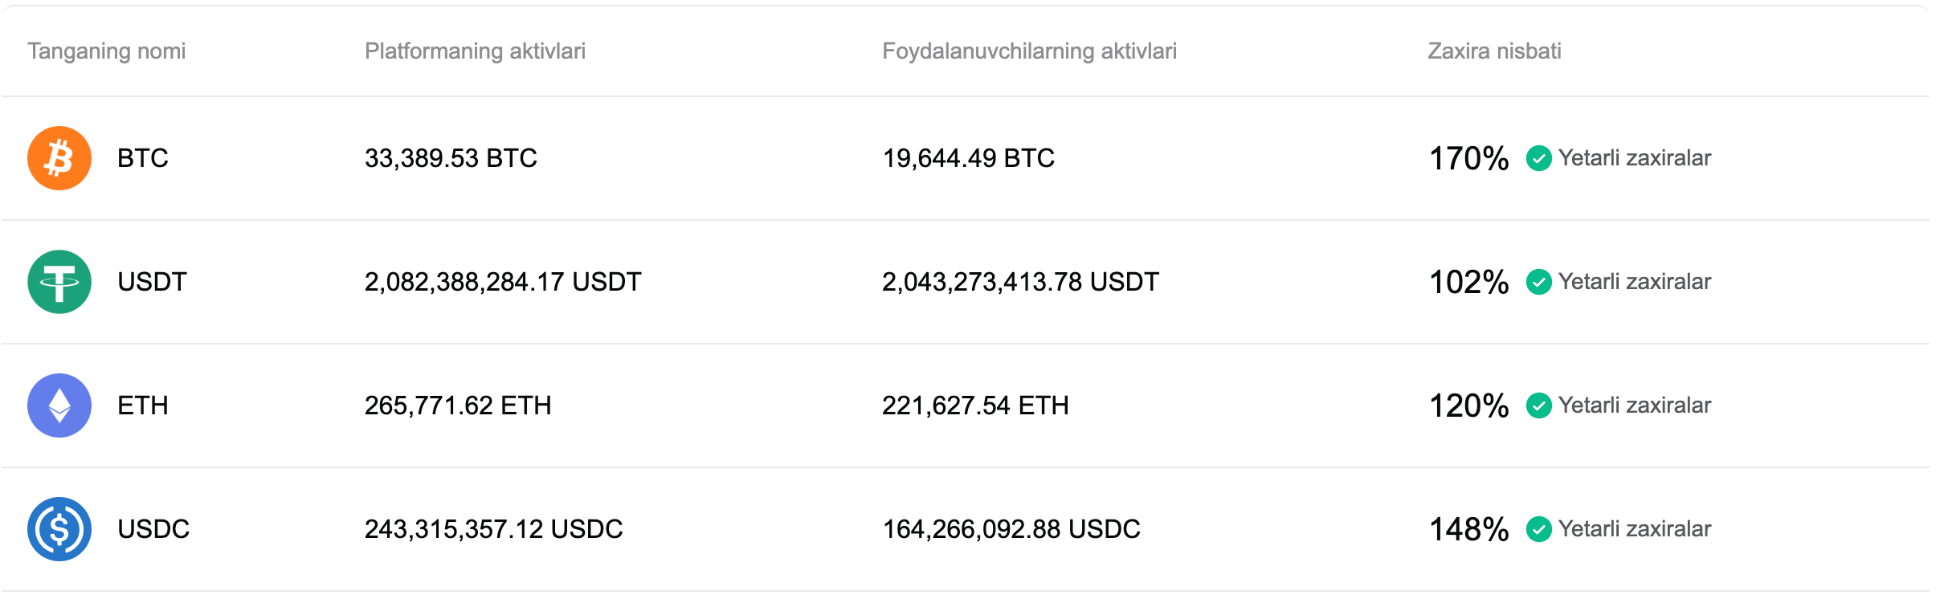The width and height of the screenshot is (1936, 599).
Task: Select the ETH platform assets value 265,771.62
Action: click(458, 405)
